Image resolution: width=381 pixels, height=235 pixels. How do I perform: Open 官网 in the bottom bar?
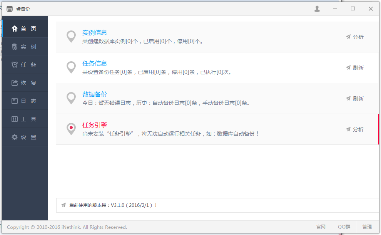coord(321,227)
